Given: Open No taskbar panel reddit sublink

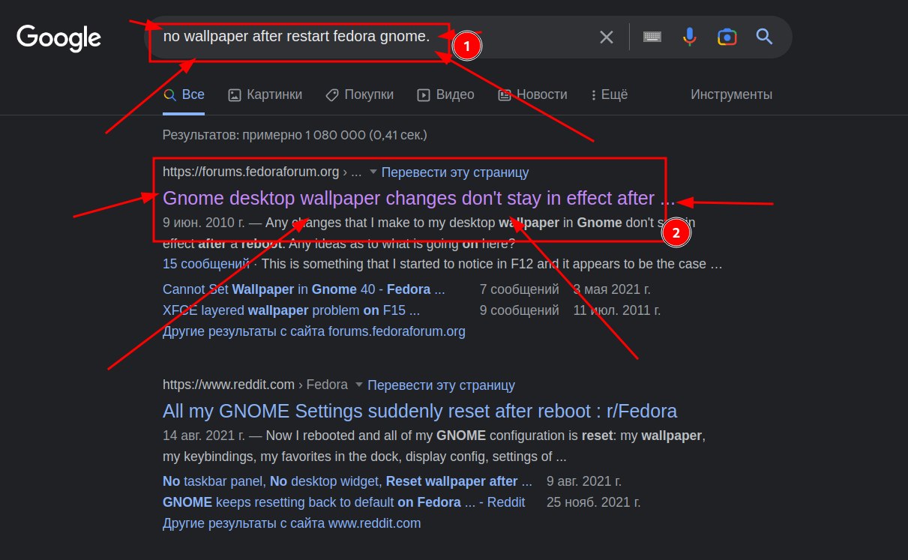Looking at the screenshot, I should coord(347,481).
